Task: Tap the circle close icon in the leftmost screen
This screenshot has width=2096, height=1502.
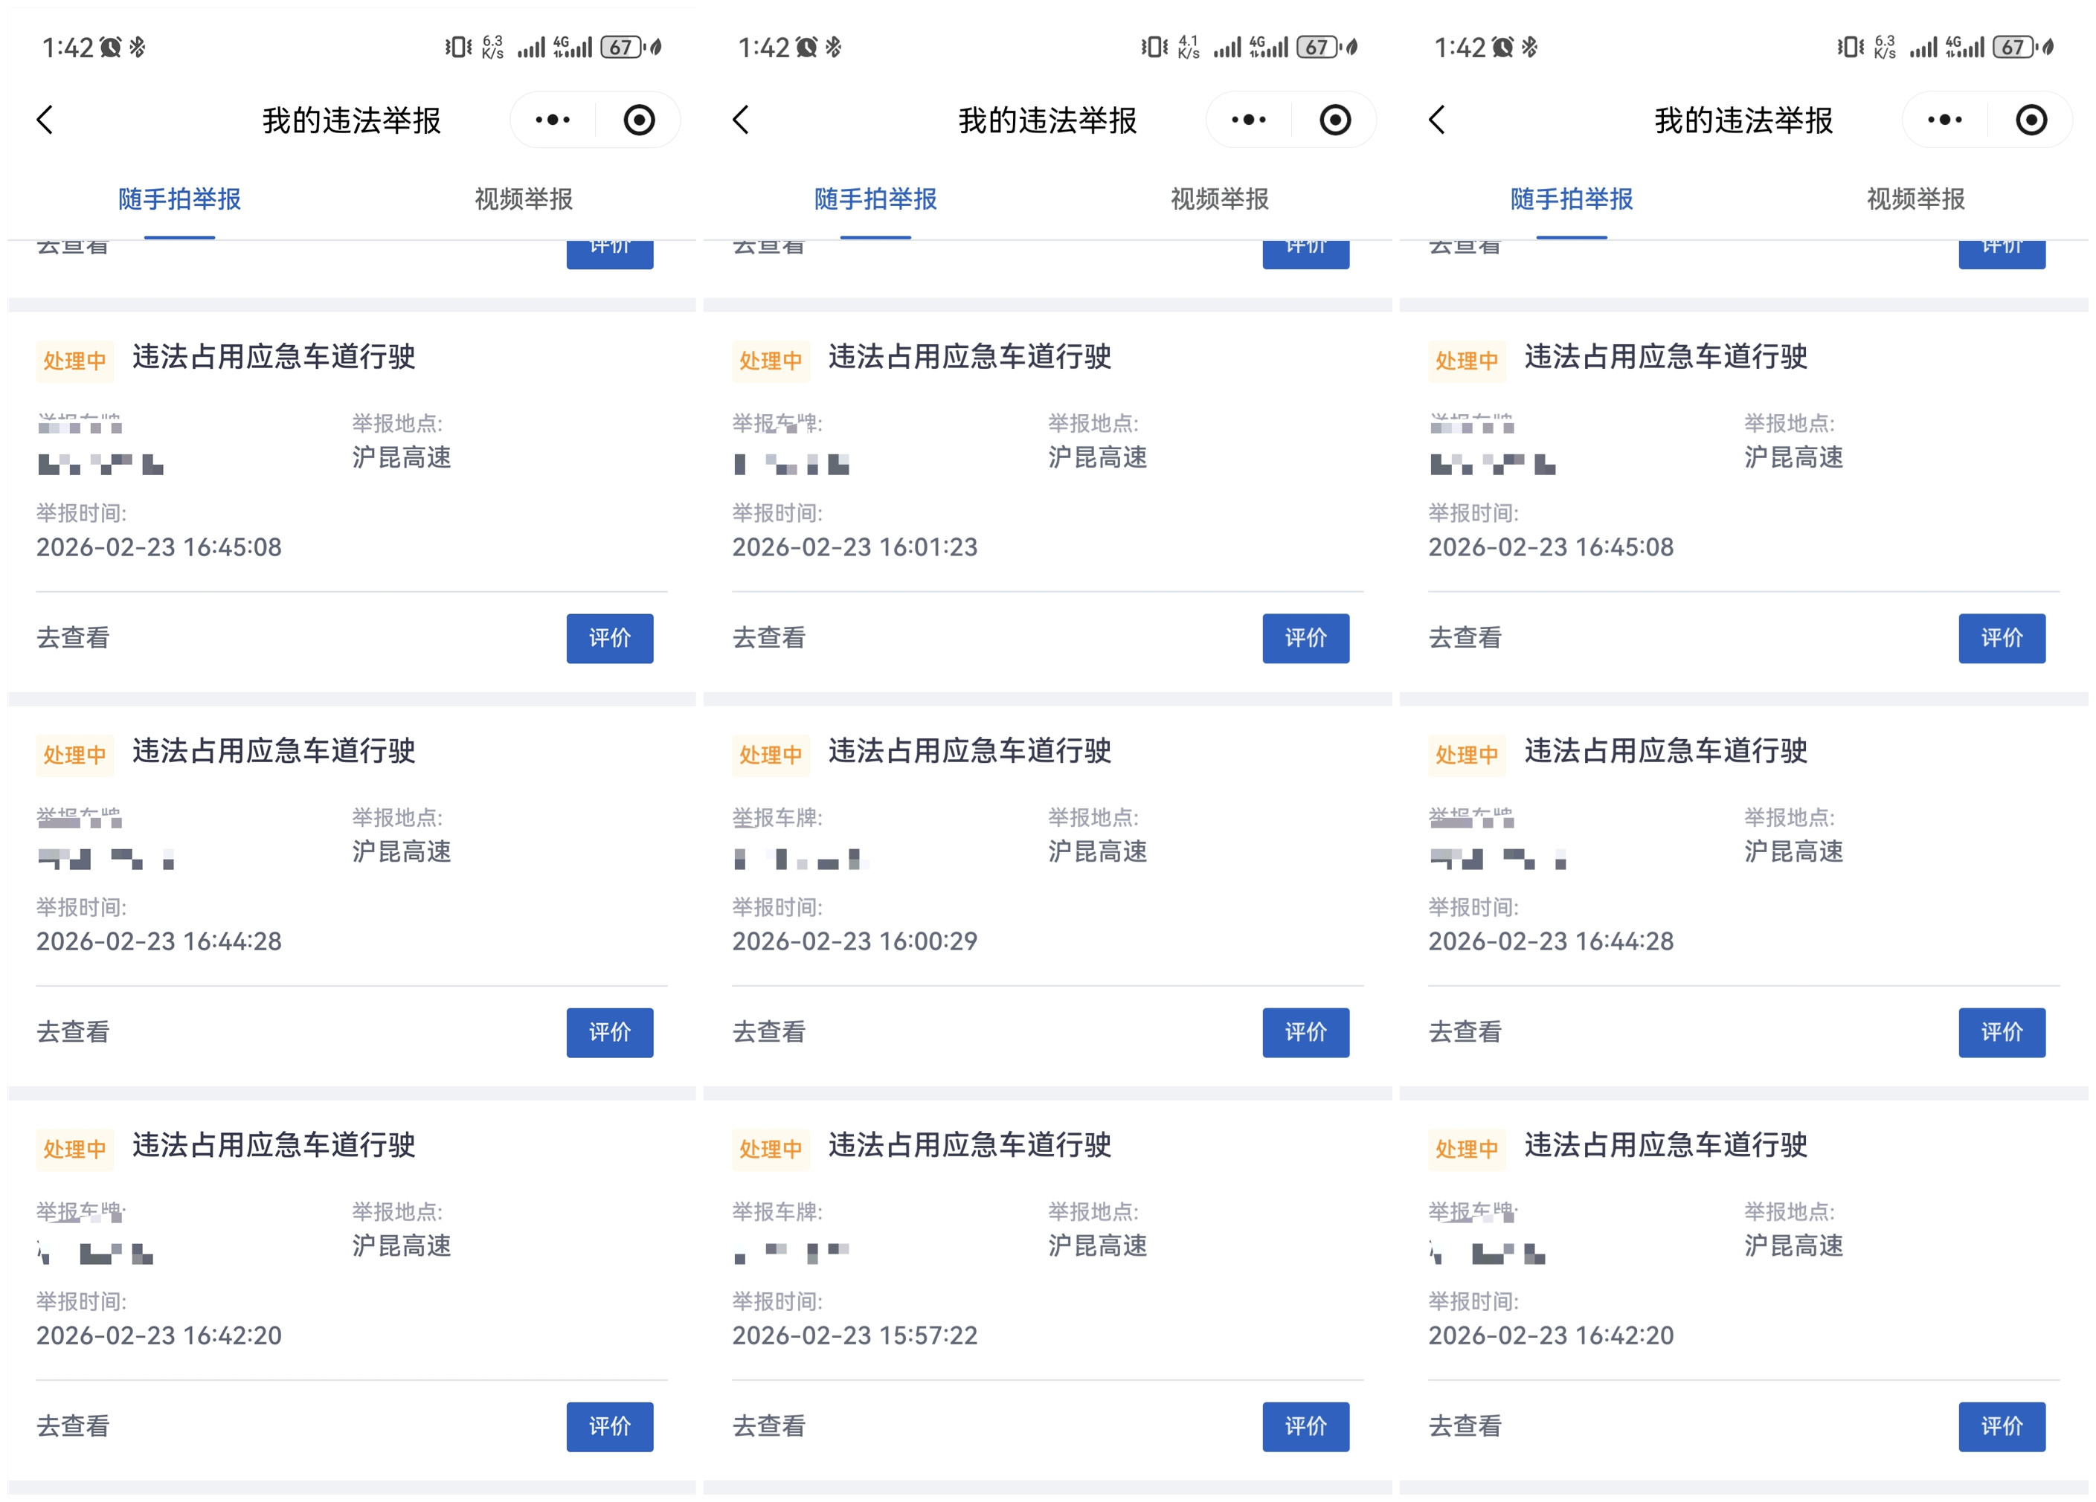Action: (639, 120)
